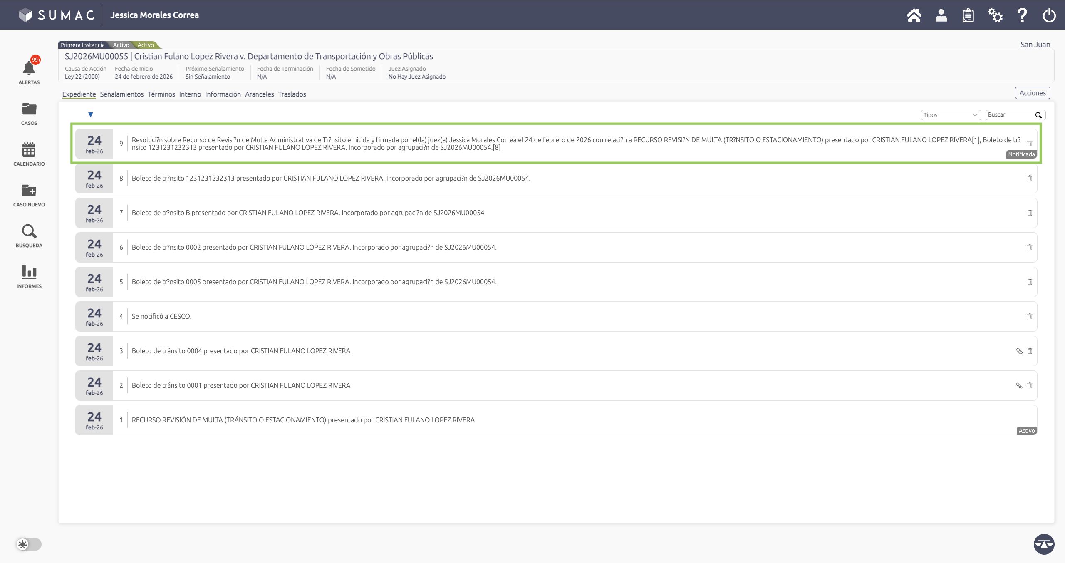Open the Acciones menu button
Image resolution: width=1065 pixels, height=563 pixels.
[1032, 93]
